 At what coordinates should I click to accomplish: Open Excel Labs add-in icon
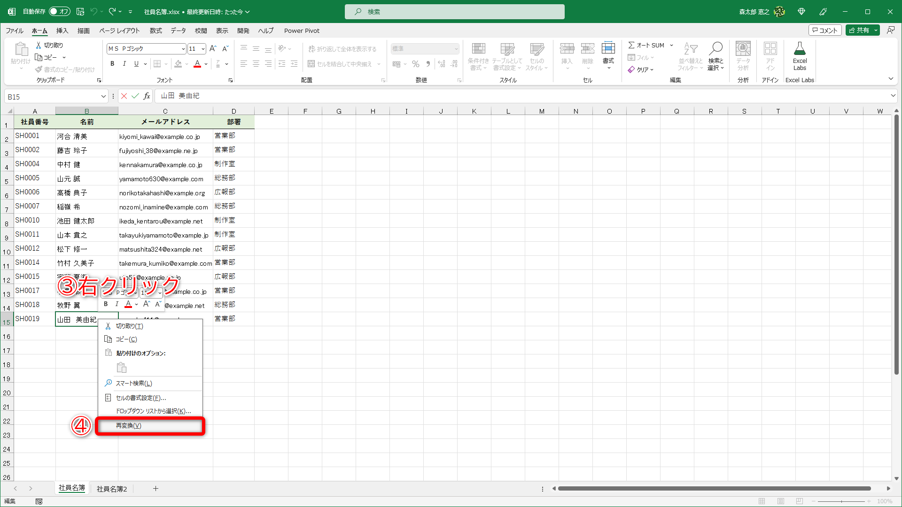[x=800, y=56]
